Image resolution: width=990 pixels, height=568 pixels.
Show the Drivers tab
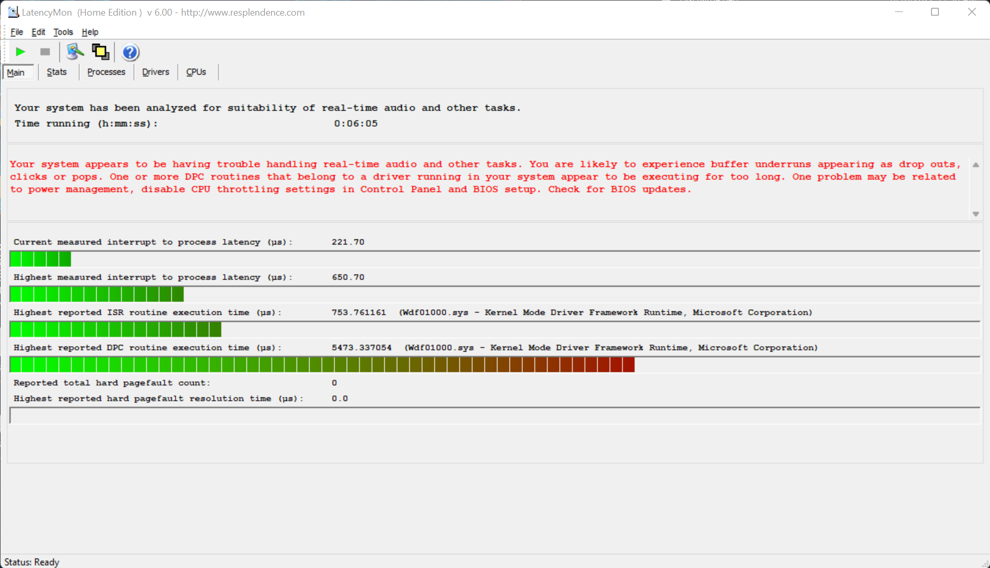coord(156,72)
